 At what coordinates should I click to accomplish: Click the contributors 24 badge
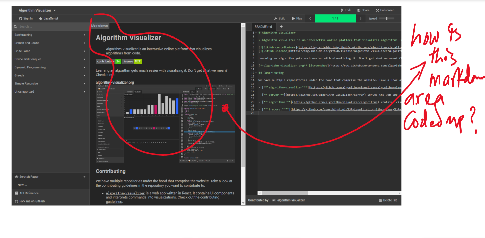108,61
